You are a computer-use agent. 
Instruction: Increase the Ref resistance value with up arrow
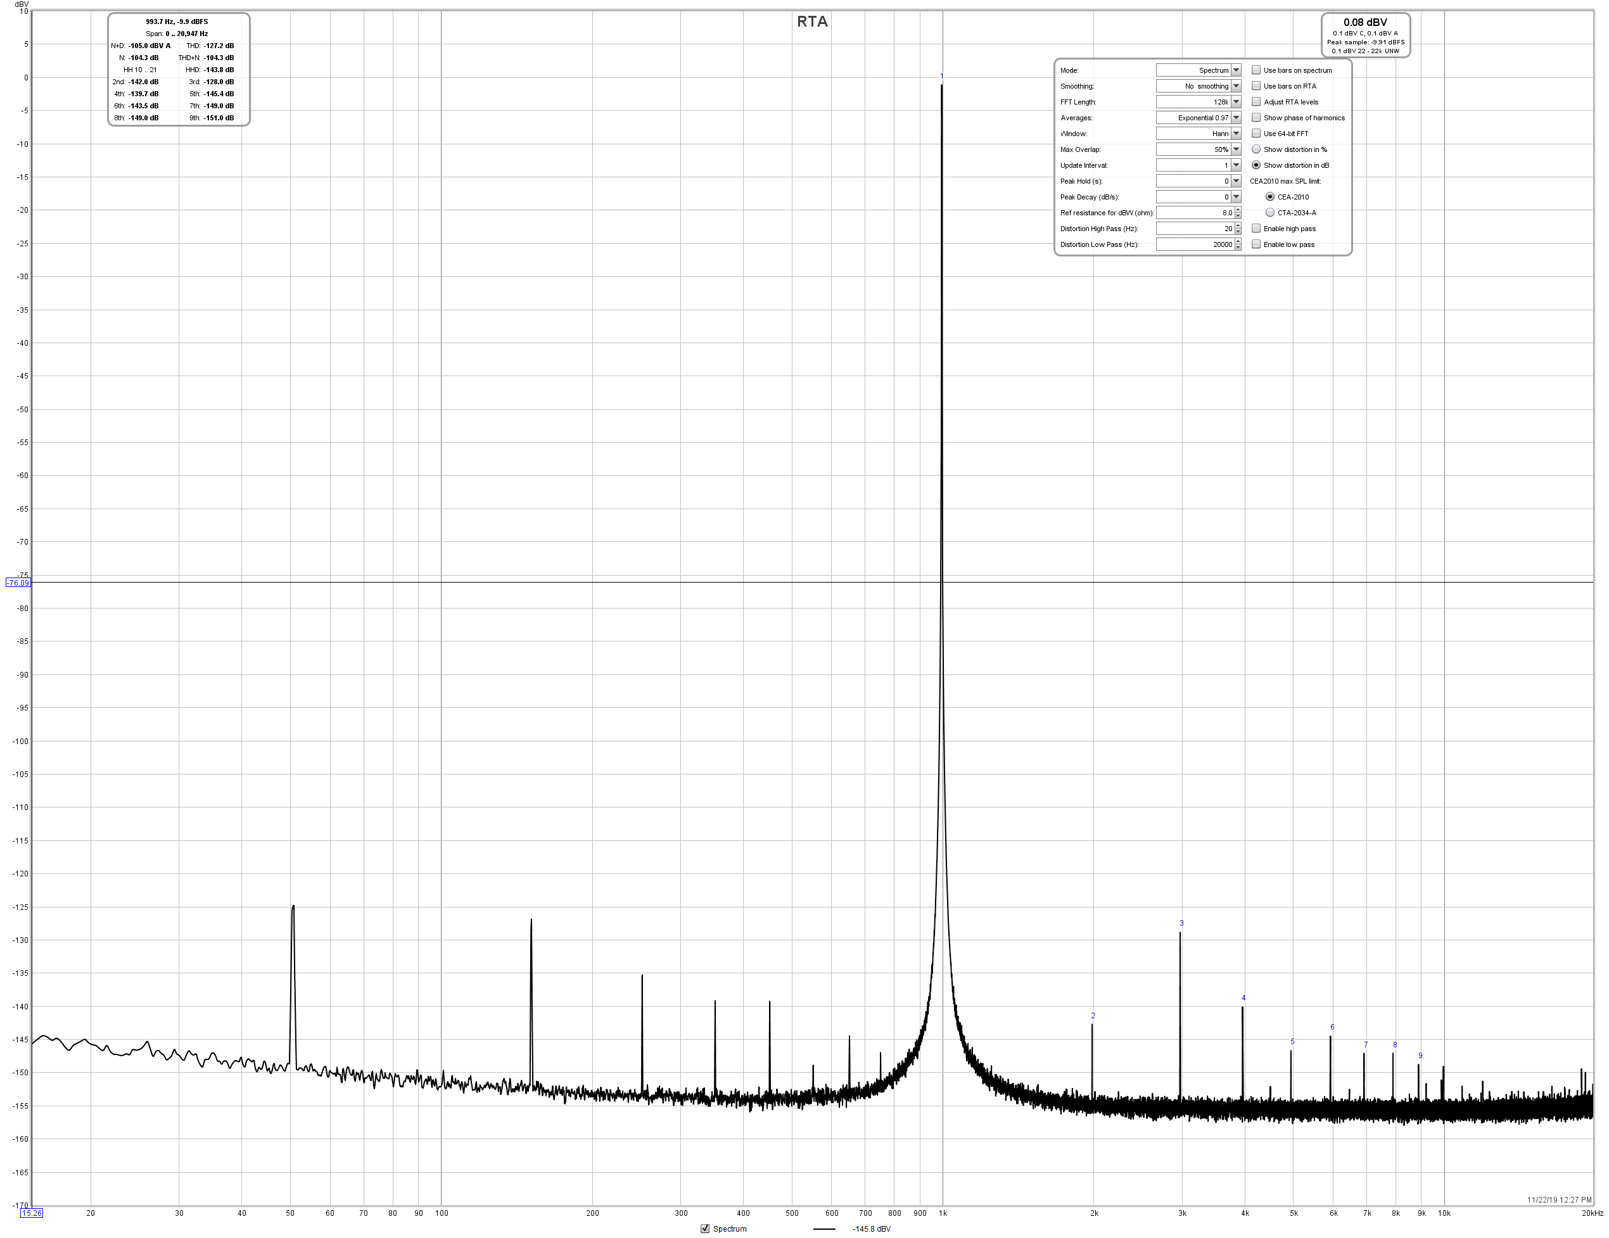(x=1238, y=210)
